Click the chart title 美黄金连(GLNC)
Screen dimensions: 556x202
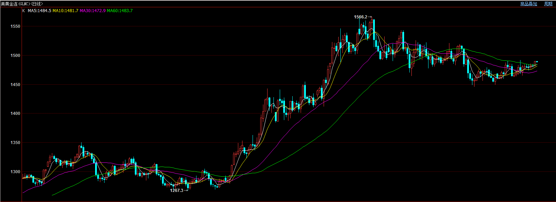pos(15,4)
